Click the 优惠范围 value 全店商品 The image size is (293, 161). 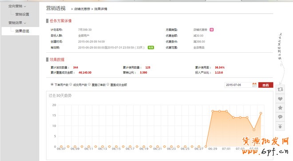click(199, 47)
